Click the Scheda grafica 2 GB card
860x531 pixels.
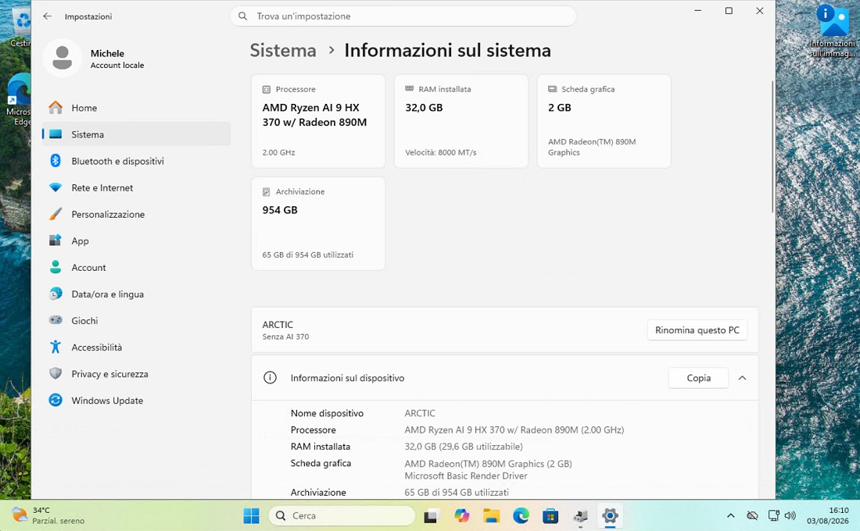pyautogui.click(x=604, y=121)
